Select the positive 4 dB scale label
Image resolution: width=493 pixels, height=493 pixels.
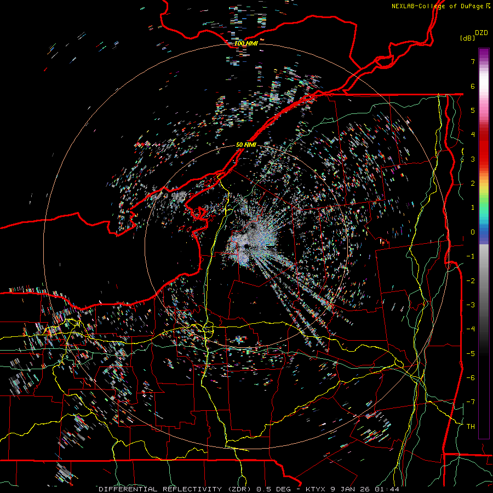point(473,135)
